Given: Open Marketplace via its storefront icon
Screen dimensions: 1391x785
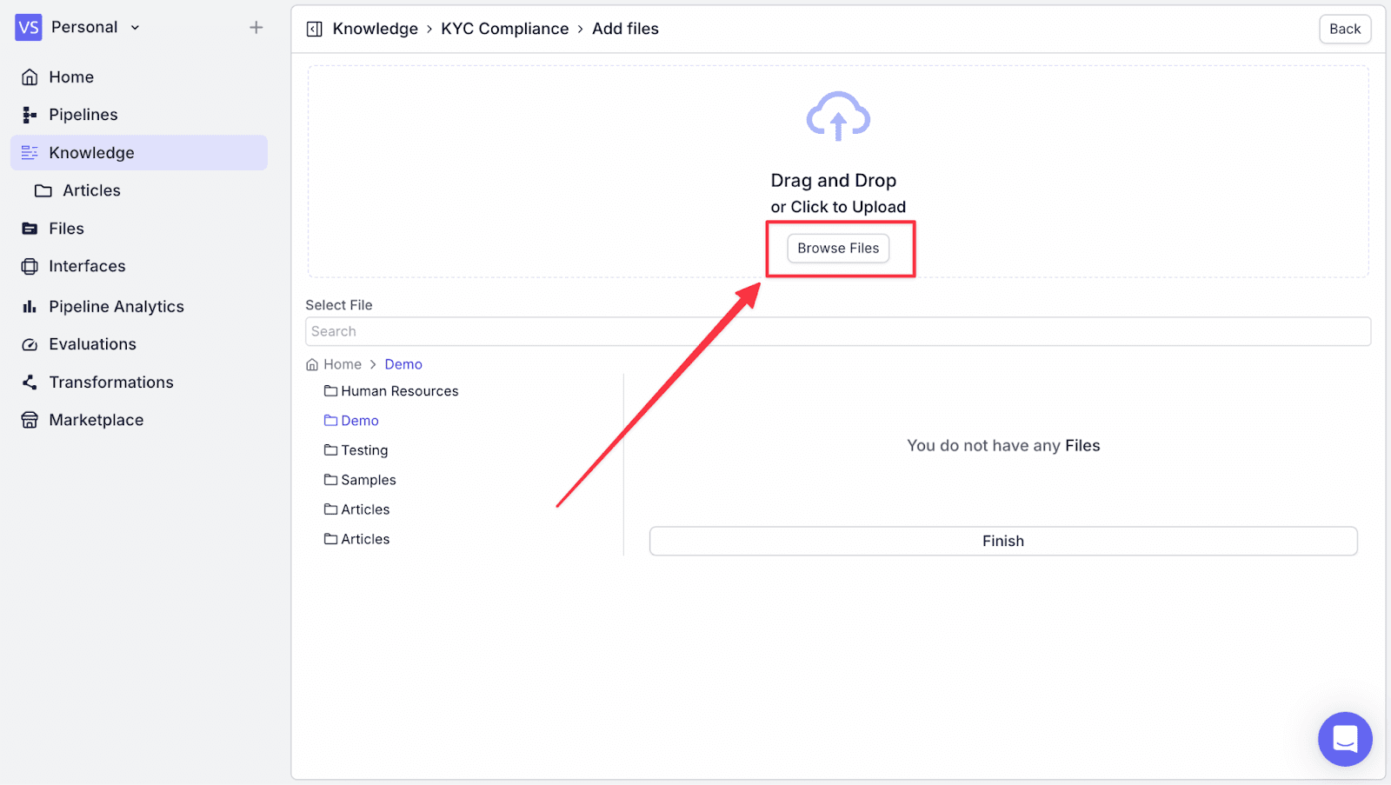Looking at the screenshot, I should point(30,420).
